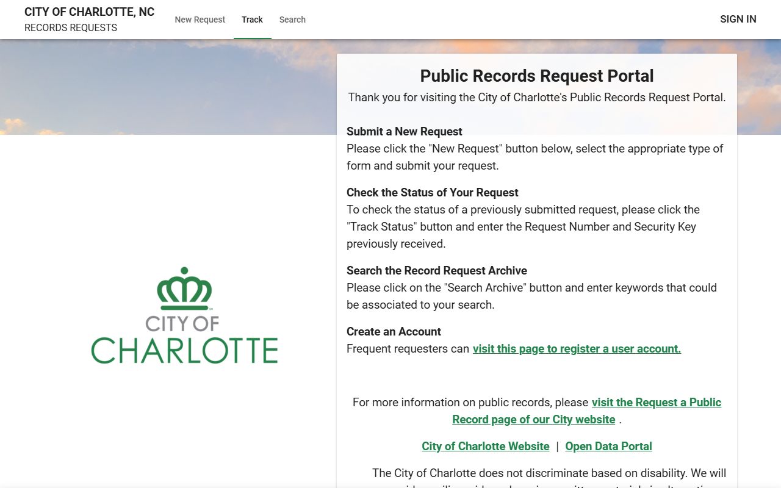Click the City of Charlotte crown logo
781x488 pixels.
pos(184,315)
